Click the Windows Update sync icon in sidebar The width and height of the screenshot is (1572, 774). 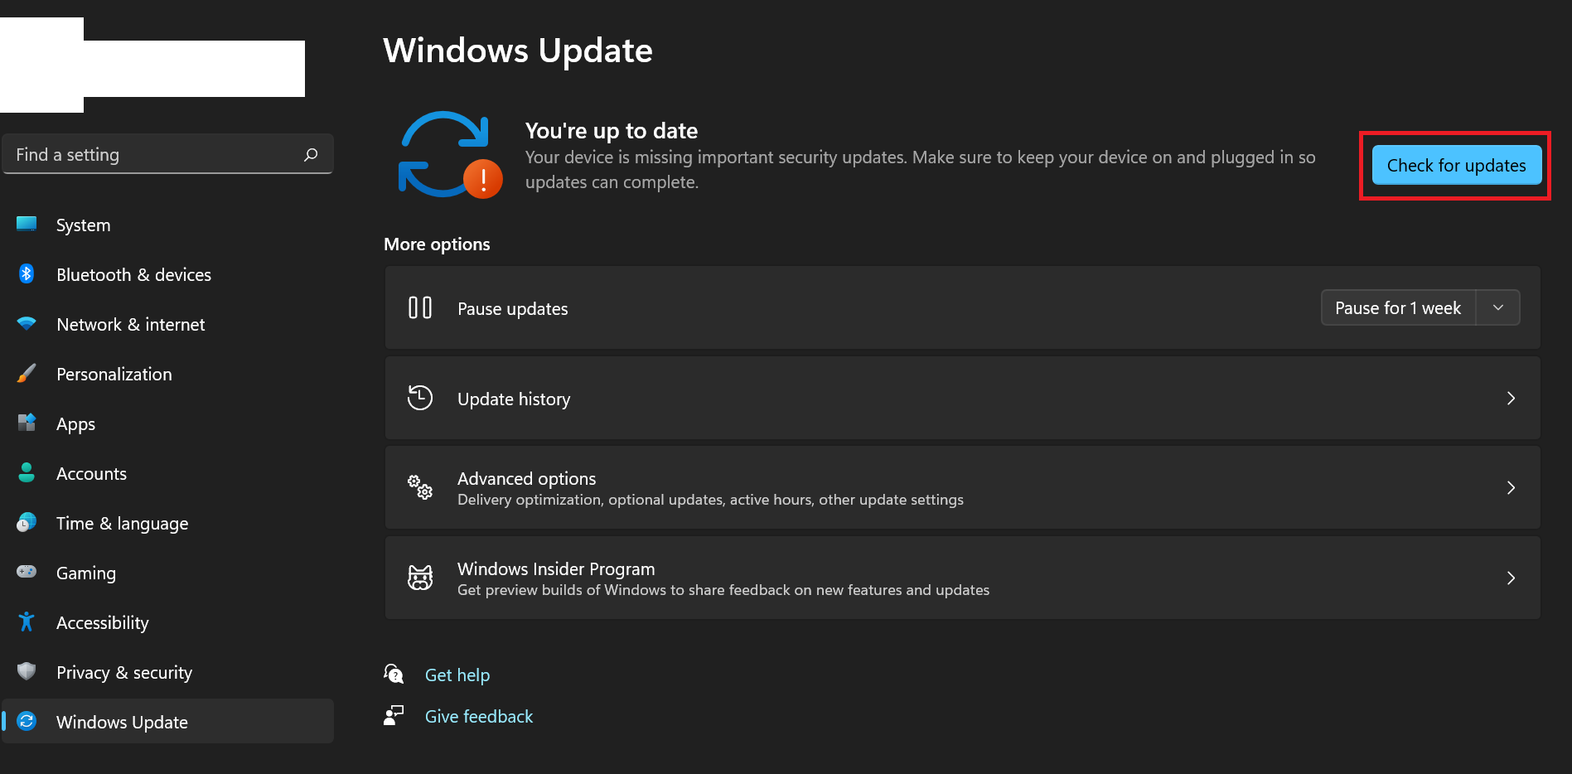pyautogui.click(x=27, y=721)
